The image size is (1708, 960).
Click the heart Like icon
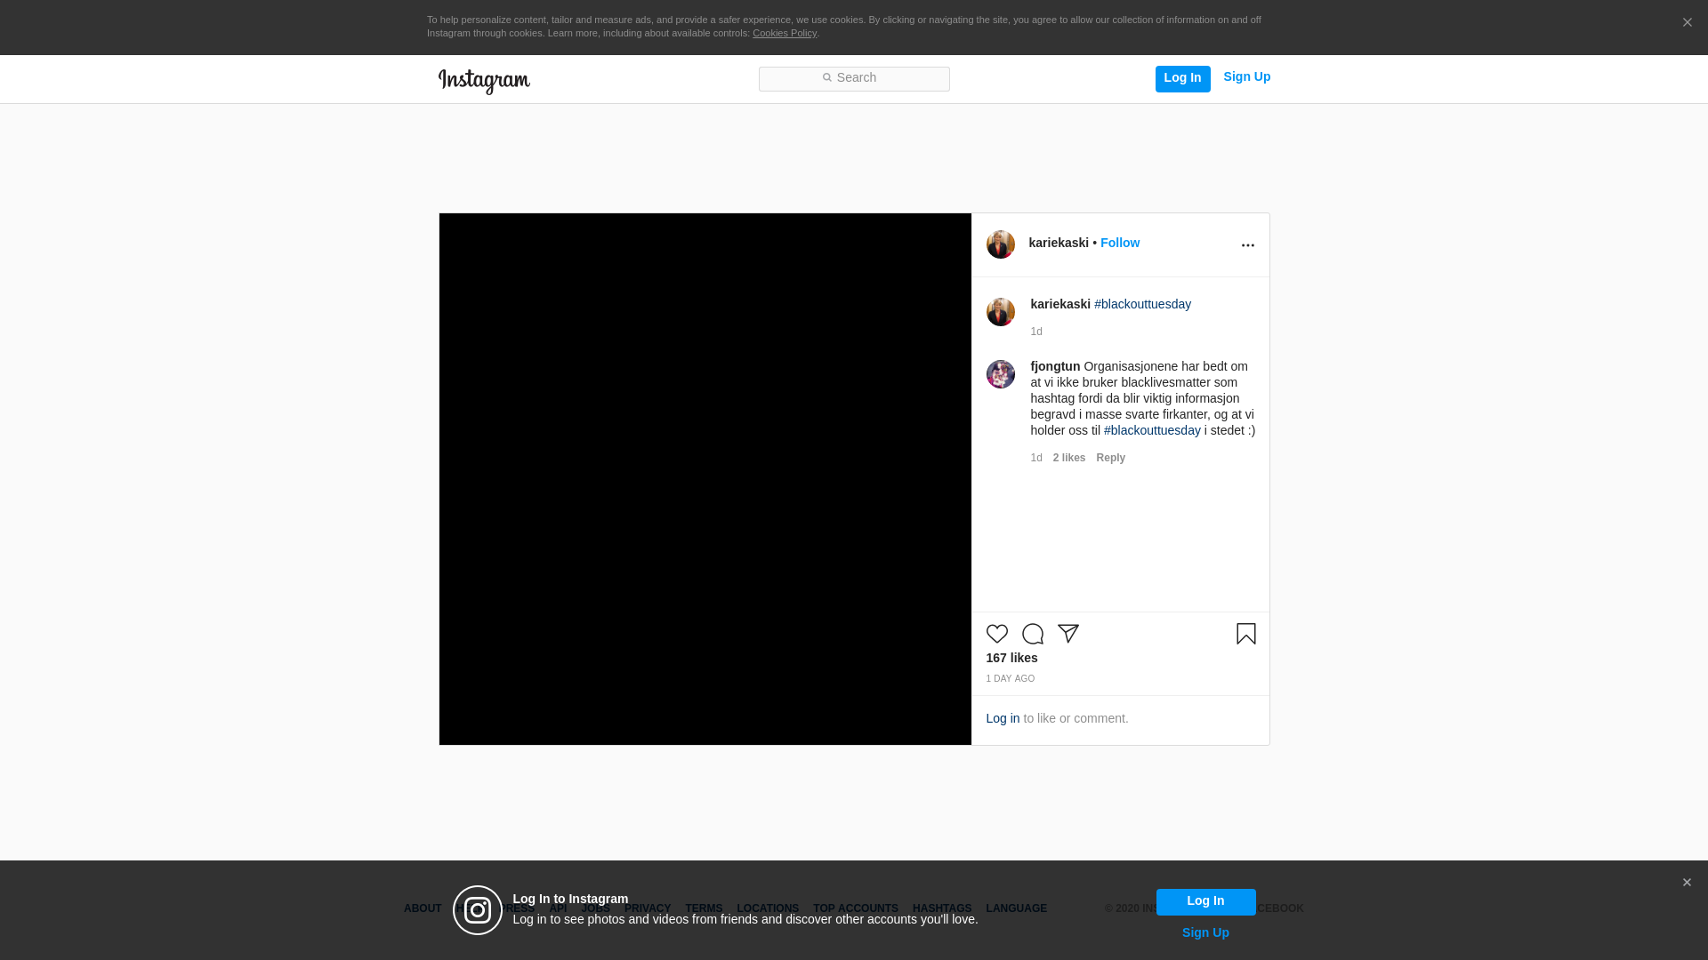click(996, 634)
